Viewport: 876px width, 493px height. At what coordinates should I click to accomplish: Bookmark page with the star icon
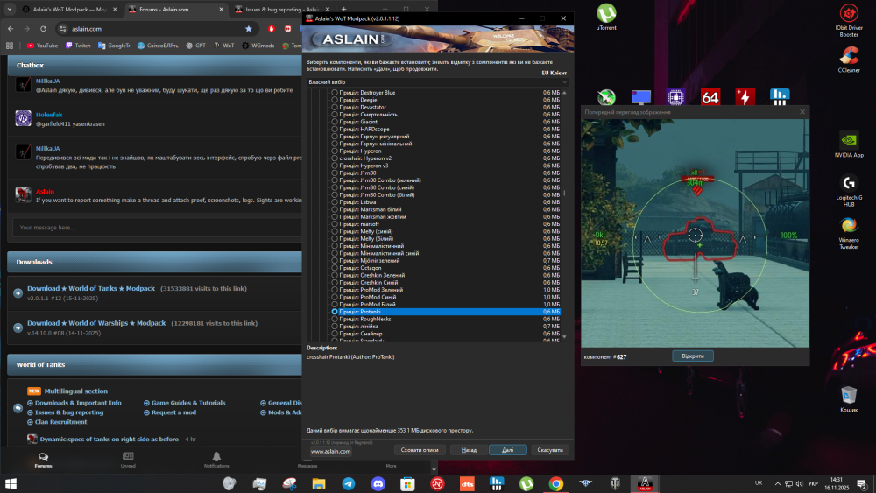[249, 29]
